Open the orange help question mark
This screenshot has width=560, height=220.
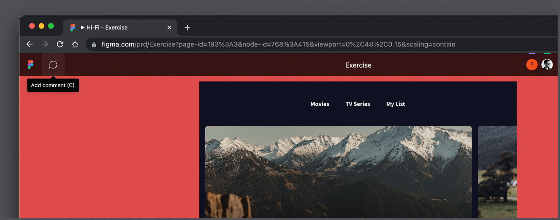pos(532,65)
